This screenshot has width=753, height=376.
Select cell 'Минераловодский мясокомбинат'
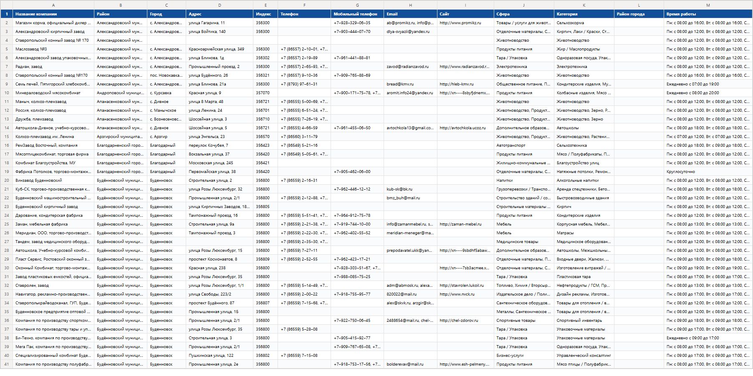53,93
